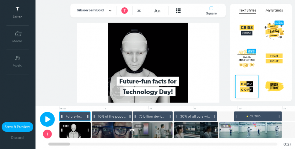Select the OUTRO clip in timeline
The height and width of the screenshot is (149, 295).
258,116
